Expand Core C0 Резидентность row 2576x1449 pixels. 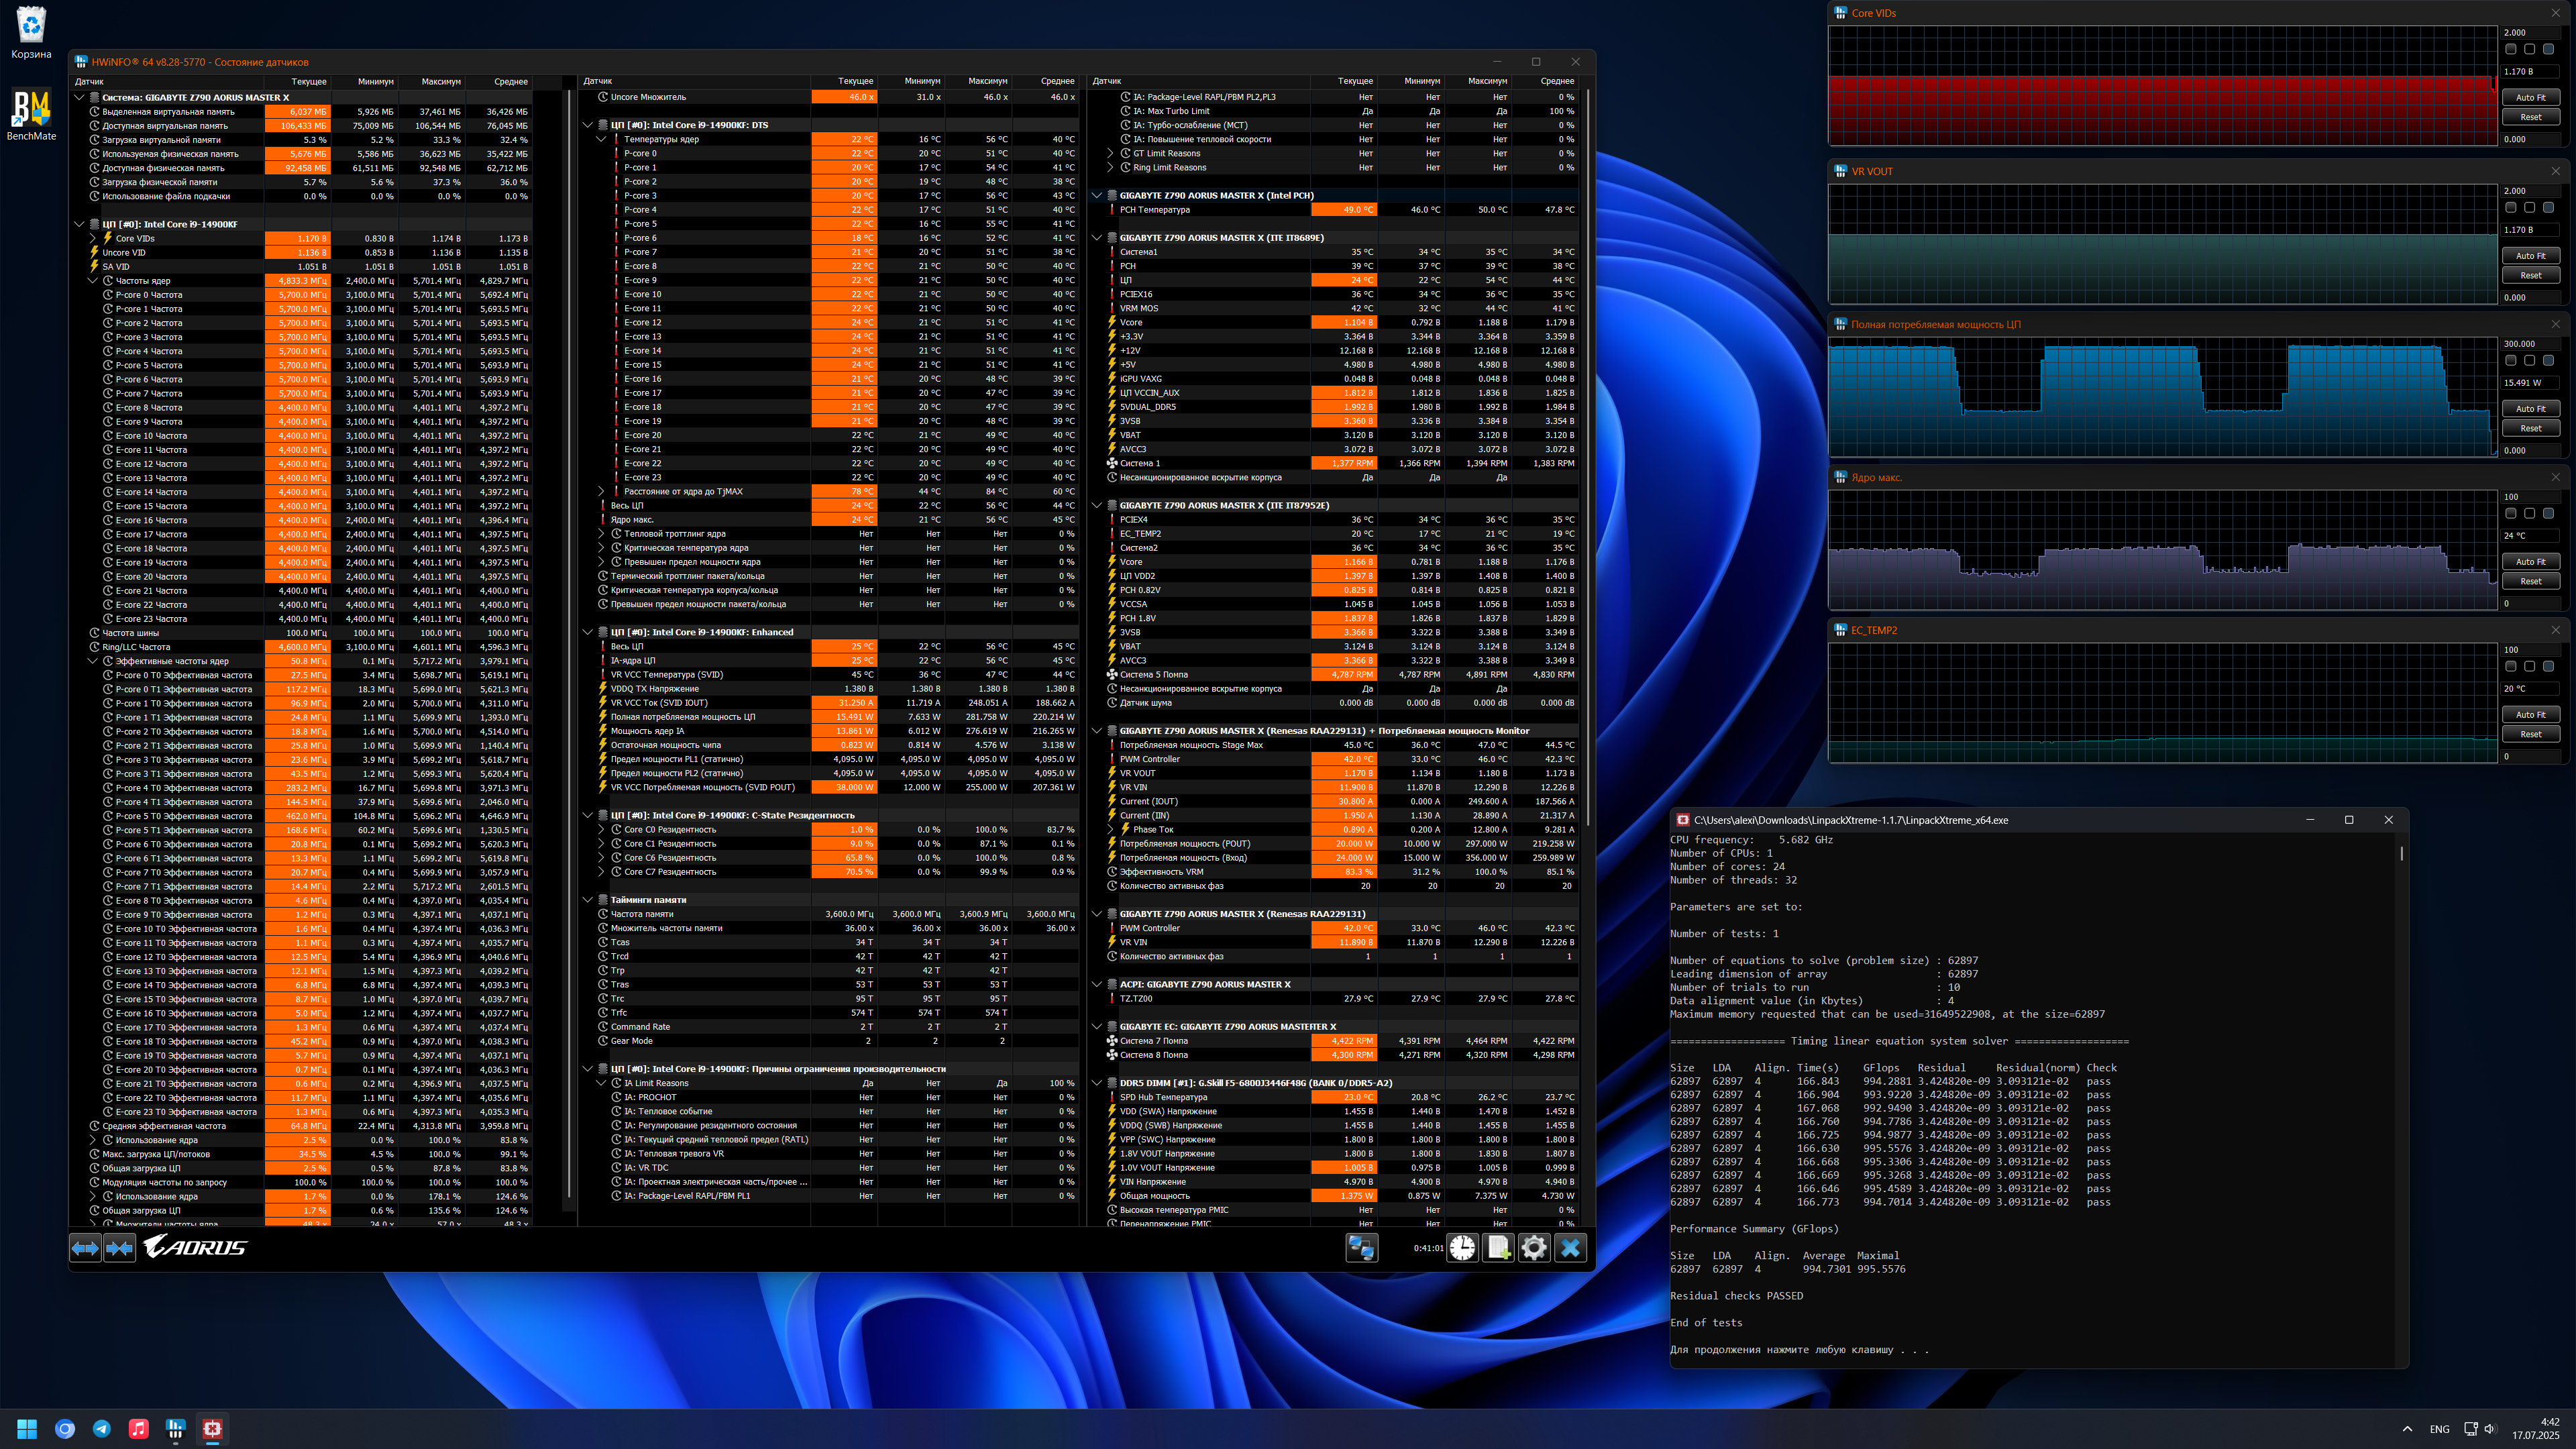[x=601, y=829]
